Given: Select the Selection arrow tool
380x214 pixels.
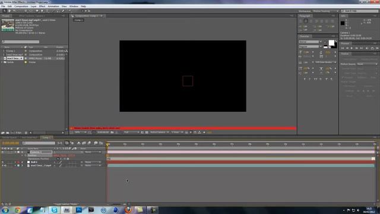Looking at the screenshot, I should coord(4,11).
